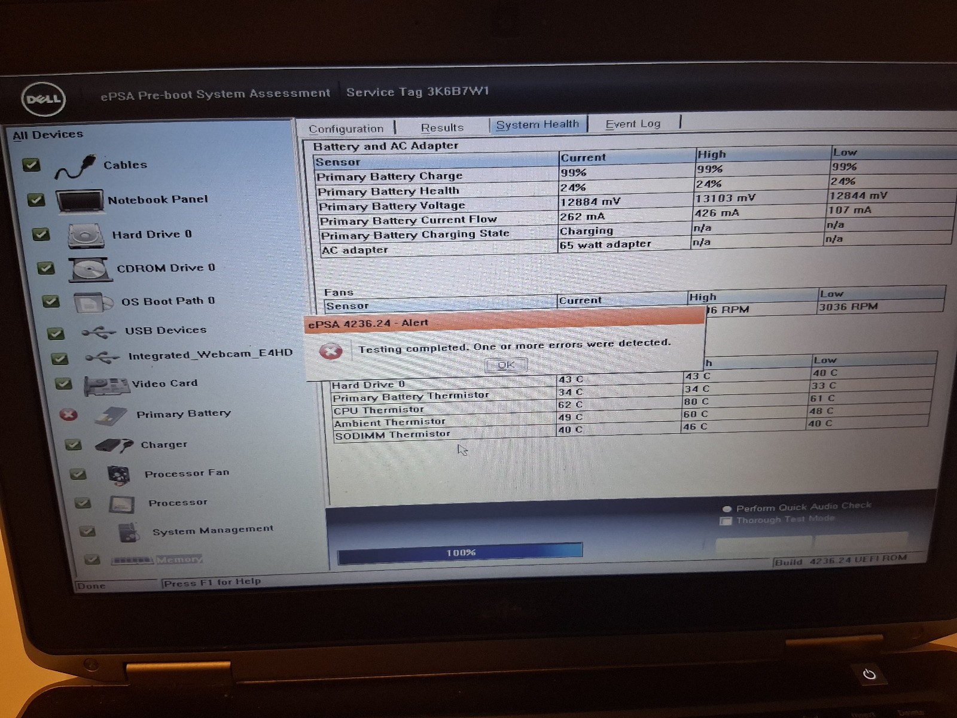
Task: Click the Dell logo
Action: (44, 99)
